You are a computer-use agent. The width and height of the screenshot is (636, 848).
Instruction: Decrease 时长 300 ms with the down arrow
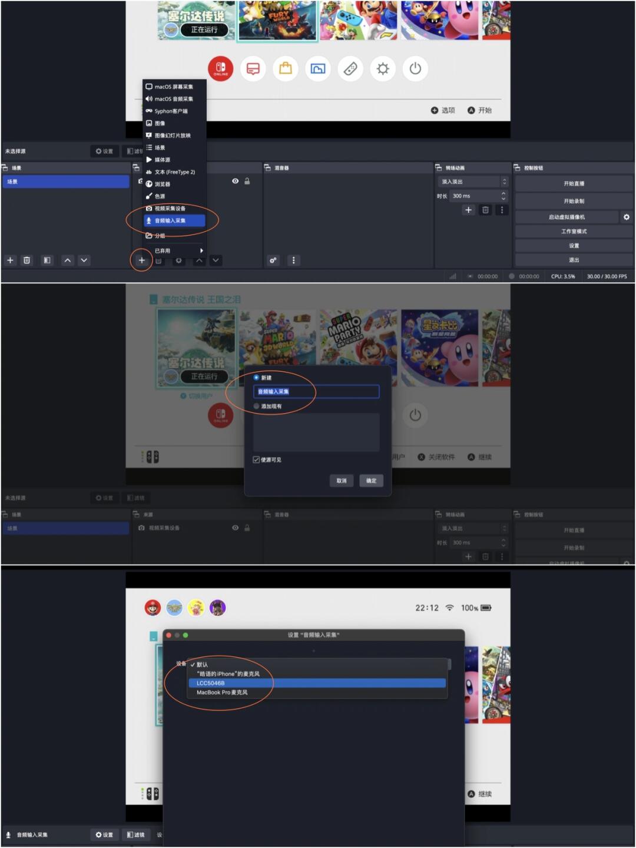pos(503,199)
